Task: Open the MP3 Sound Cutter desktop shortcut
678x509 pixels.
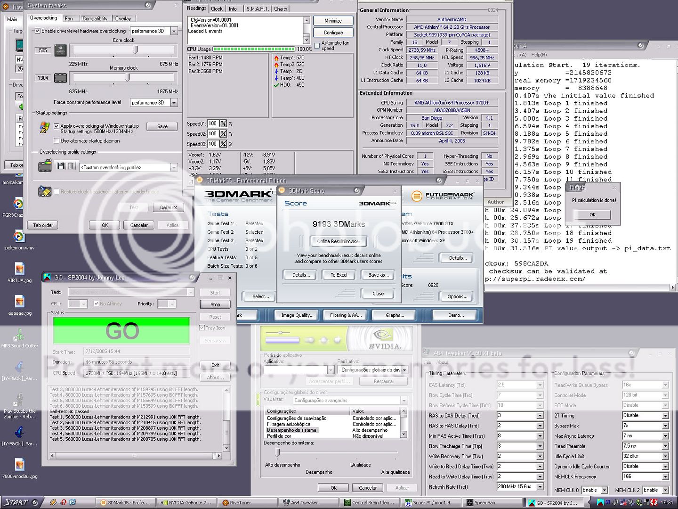Action: tap(18, 334)
